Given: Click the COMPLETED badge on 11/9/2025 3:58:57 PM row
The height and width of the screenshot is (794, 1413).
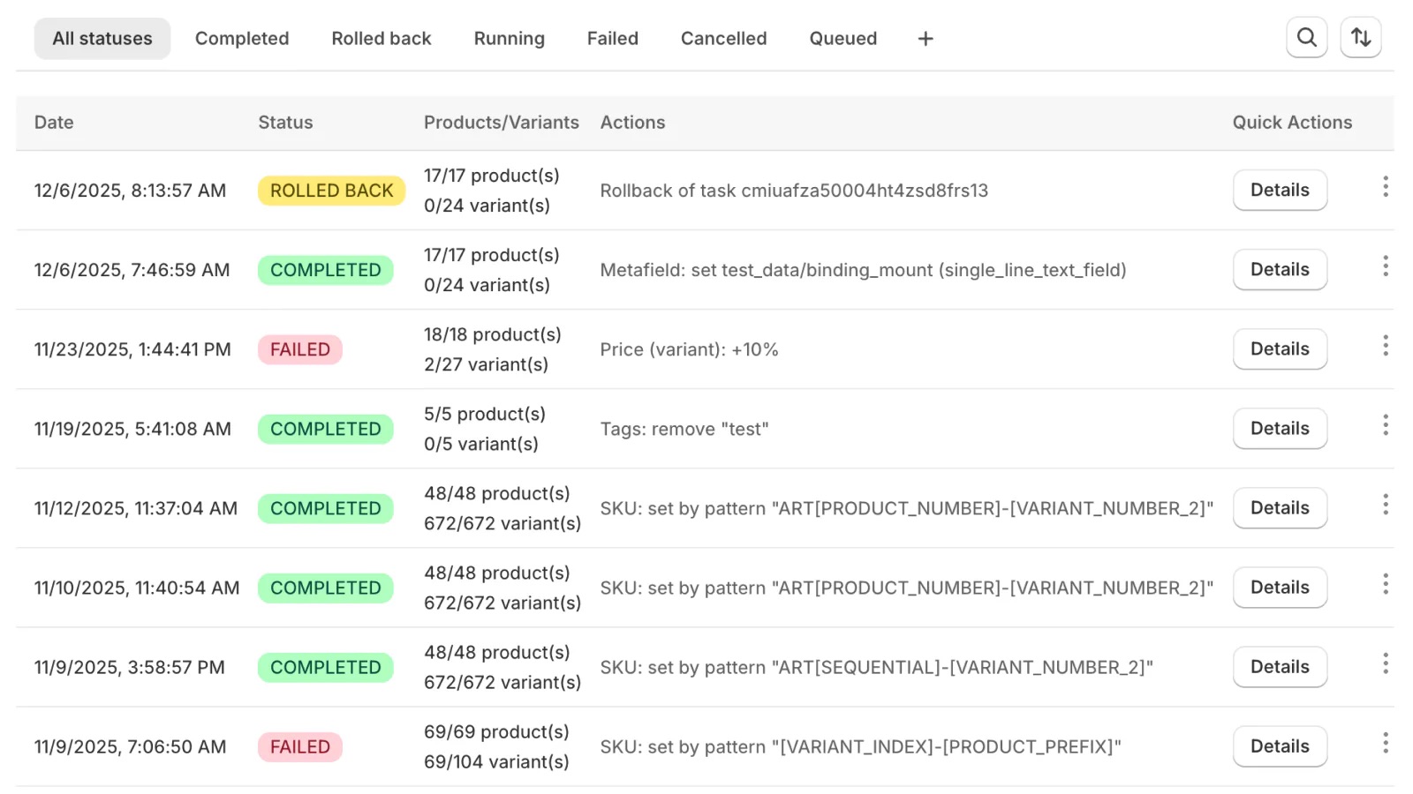Looking at the screenshot, I should tap(326, 667).
